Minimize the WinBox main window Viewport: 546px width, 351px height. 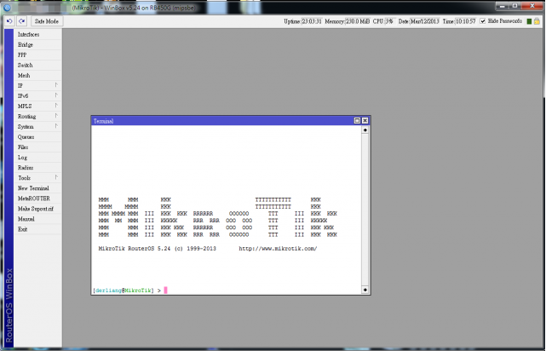pos(502,6)
